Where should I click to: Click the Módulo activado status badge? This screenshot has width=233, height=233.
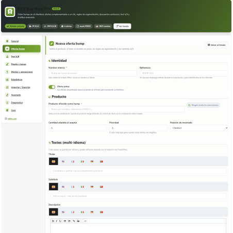(15, 26)
